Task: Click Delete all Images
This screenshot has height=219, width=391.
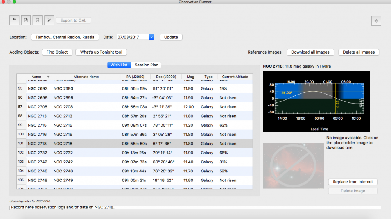Action: tap(359, 52)
